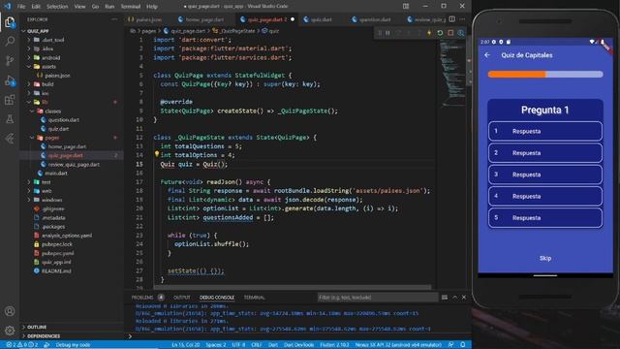
Task: Open review_quiz_page.dart in the explorer
Action: pos(74,164)
